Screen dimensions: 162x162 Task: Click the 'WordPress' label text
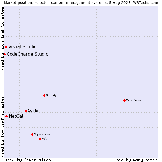(134, 100)
